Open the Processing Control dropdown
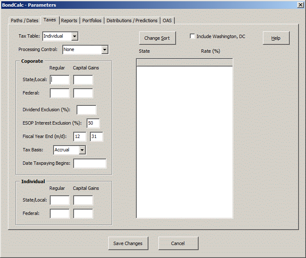Viewport: 306px width, 258px height. [x=105, y=50]
